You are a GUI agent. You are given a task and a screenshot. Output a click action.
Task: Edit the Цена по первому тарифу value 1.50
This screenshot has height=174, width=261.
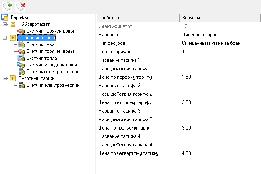(x=220, y=77)
